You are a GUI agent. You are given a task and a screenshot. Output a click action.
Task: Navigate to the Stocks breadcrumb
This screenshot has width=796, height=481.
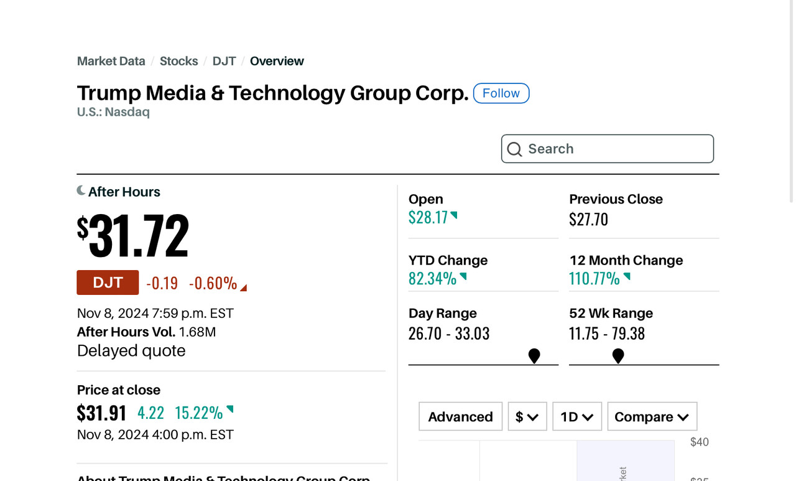pyautogui.click(x=178, y=61)
